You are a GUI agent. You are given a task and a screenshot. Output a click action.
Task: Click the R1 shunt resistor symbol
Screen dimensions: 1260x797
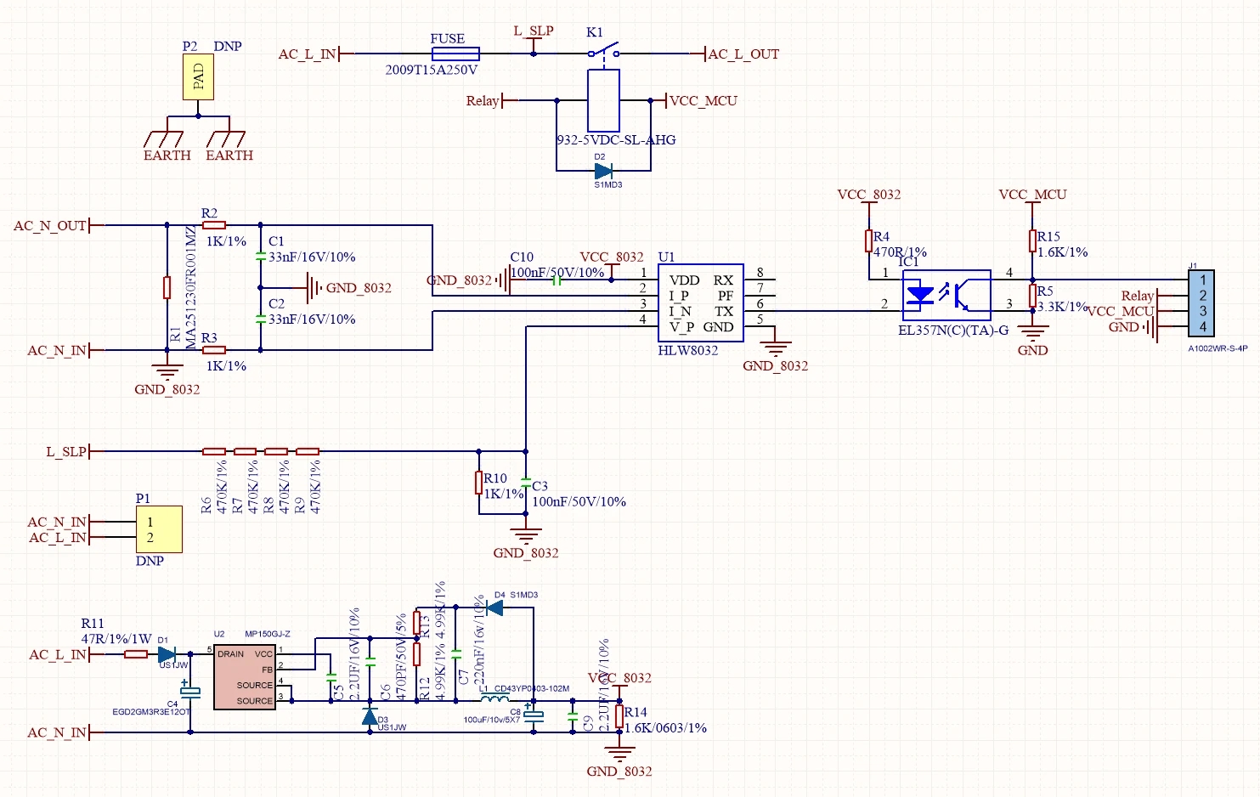click(x=167, y=288)
